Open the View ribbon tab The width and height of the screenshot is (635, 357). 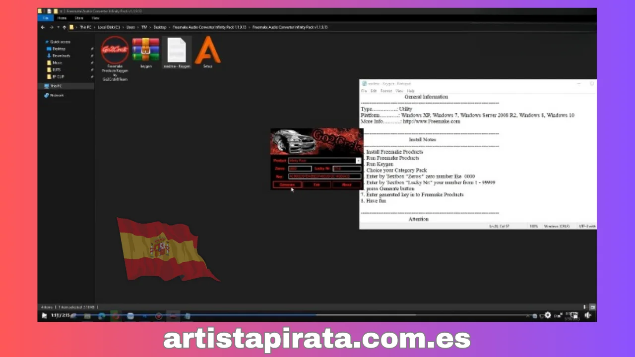coord(95,18)
